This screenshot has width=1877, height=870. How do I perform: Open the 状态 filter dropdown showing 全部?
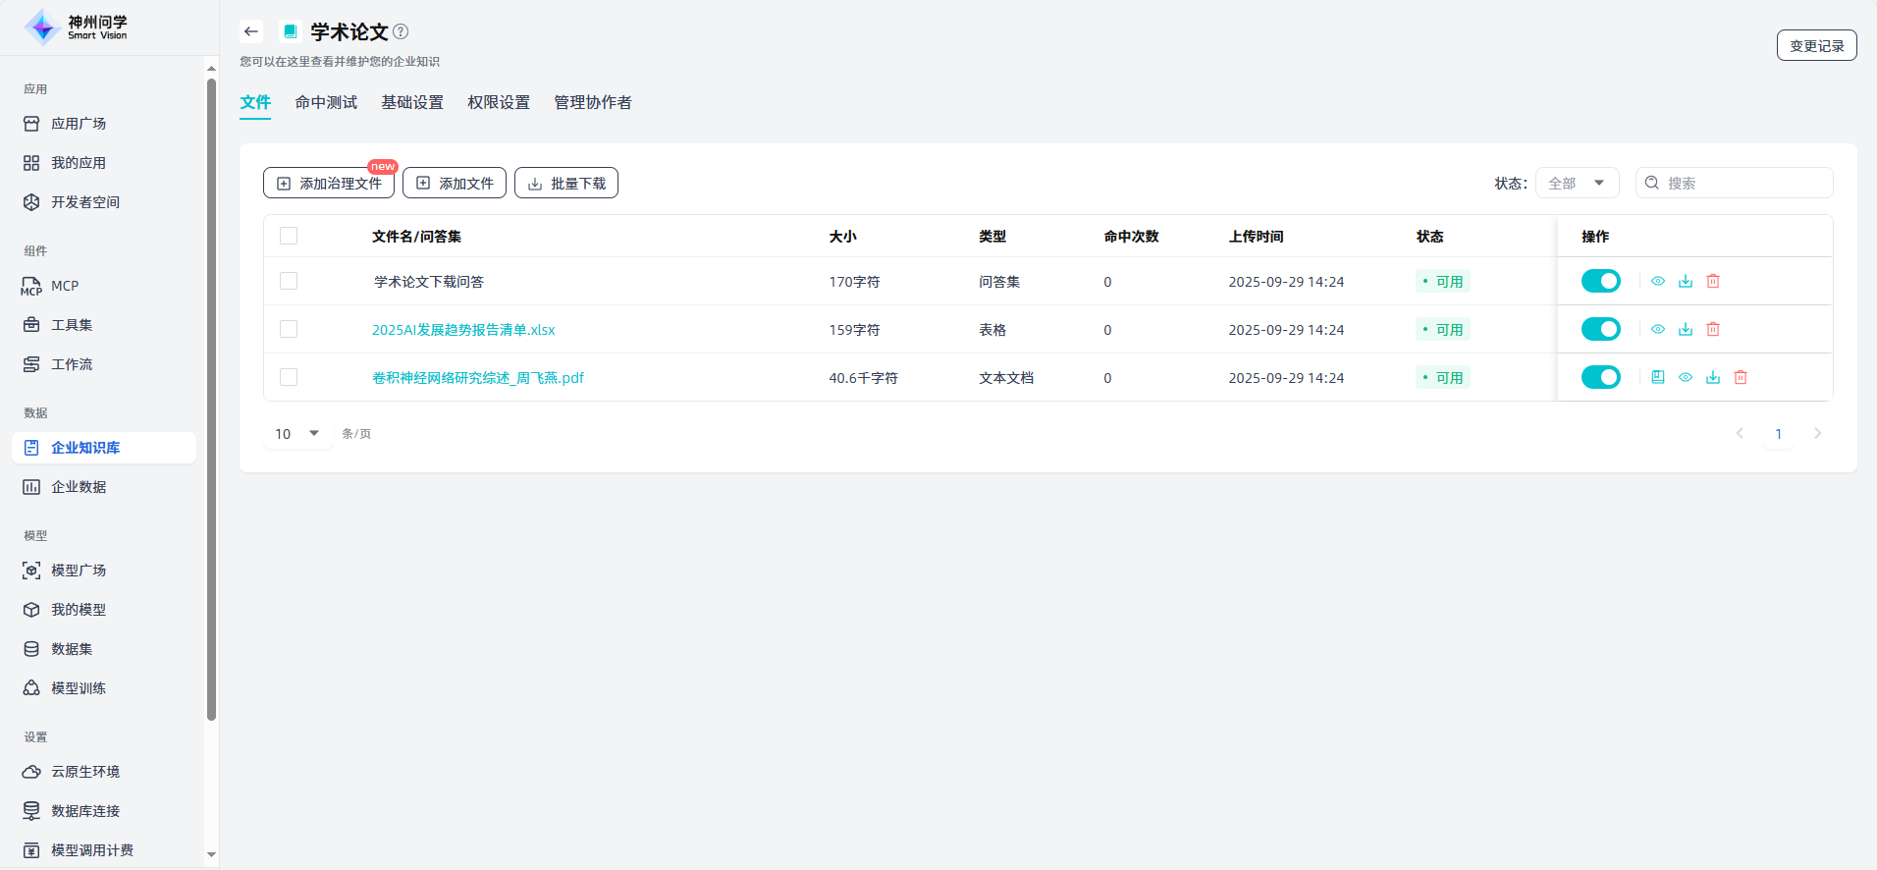[1576, 183]
